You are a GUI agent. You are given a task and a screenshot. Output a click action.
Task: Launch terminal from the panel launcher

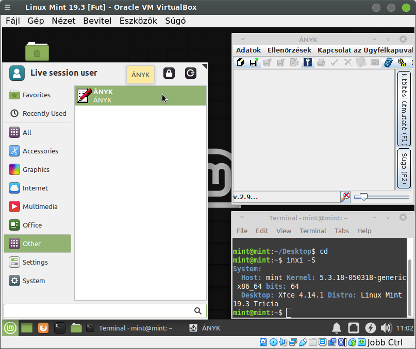[60, 328]
